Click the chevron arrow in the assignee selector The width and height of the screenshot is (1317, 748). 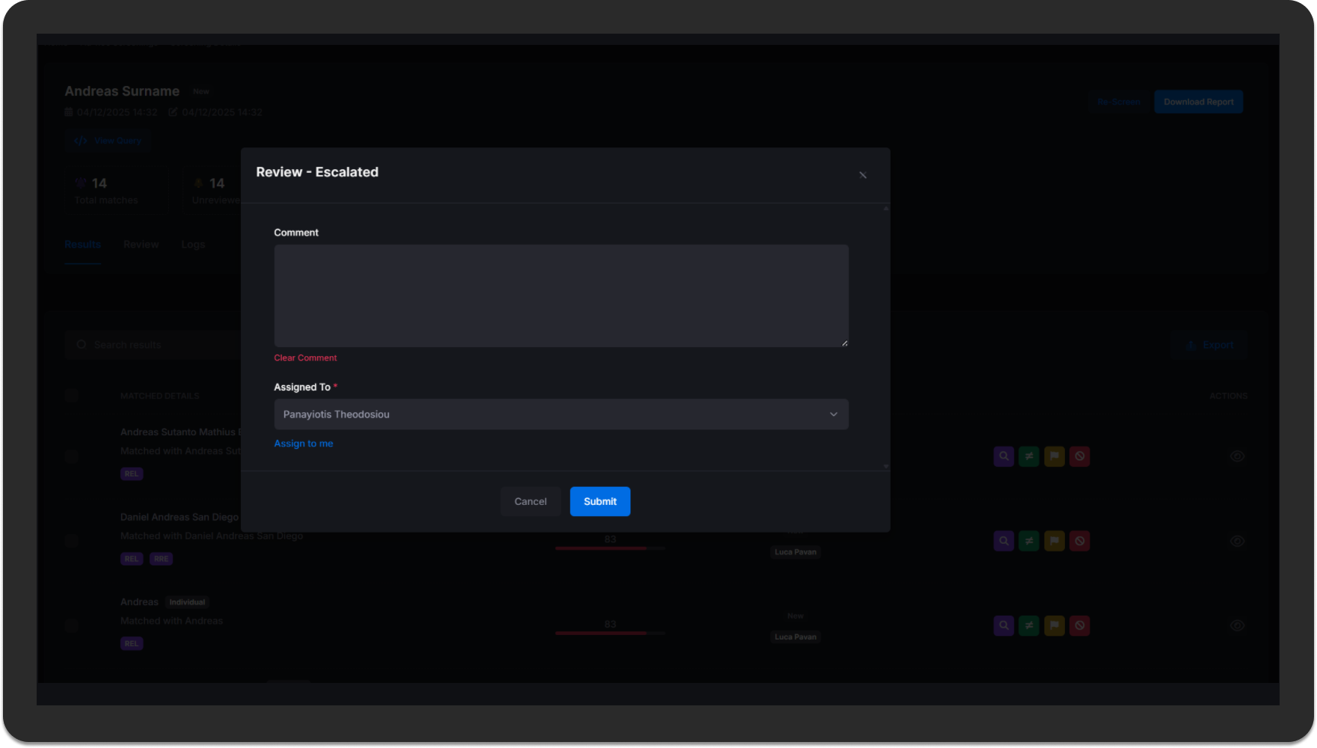tap(833, 414)
